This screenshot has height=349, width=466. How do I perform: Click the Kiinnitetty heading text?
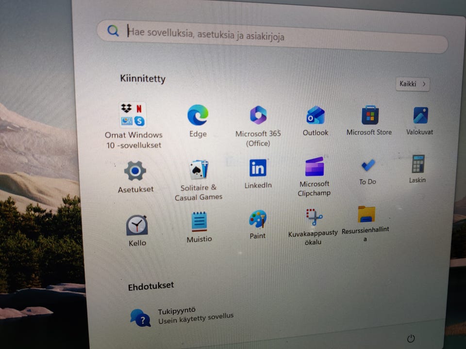pos(143,79)
